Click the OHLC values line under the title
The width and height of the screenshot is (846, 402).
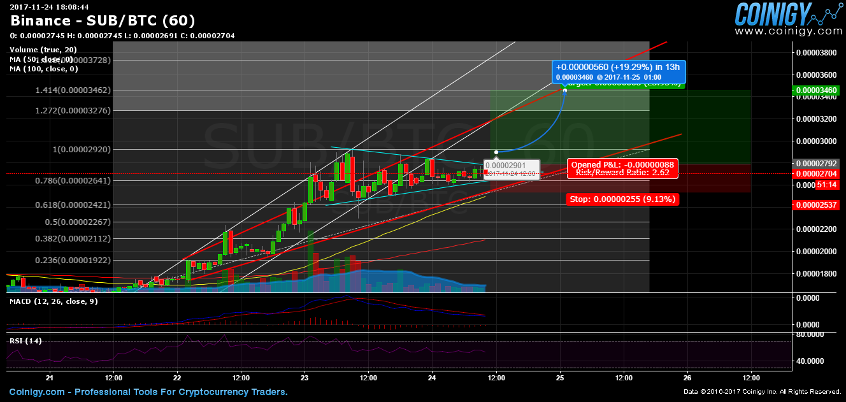tap(122, 36)
